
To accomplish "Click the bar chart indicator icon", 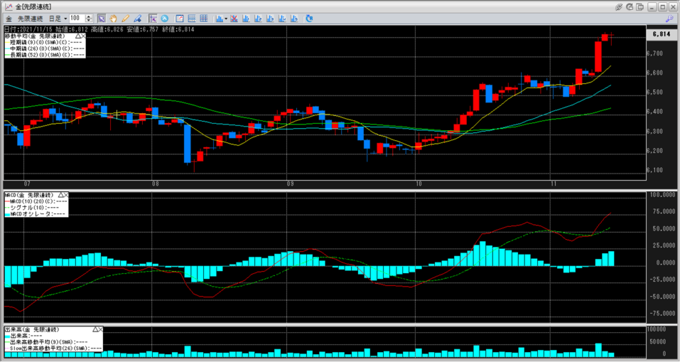I will 219,19.
